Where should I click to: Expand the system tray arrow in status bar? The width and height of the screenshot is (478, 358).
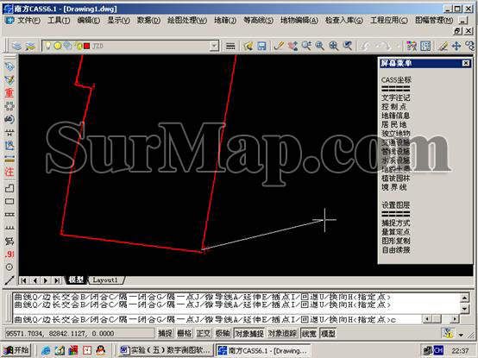[x=461, y=335]
